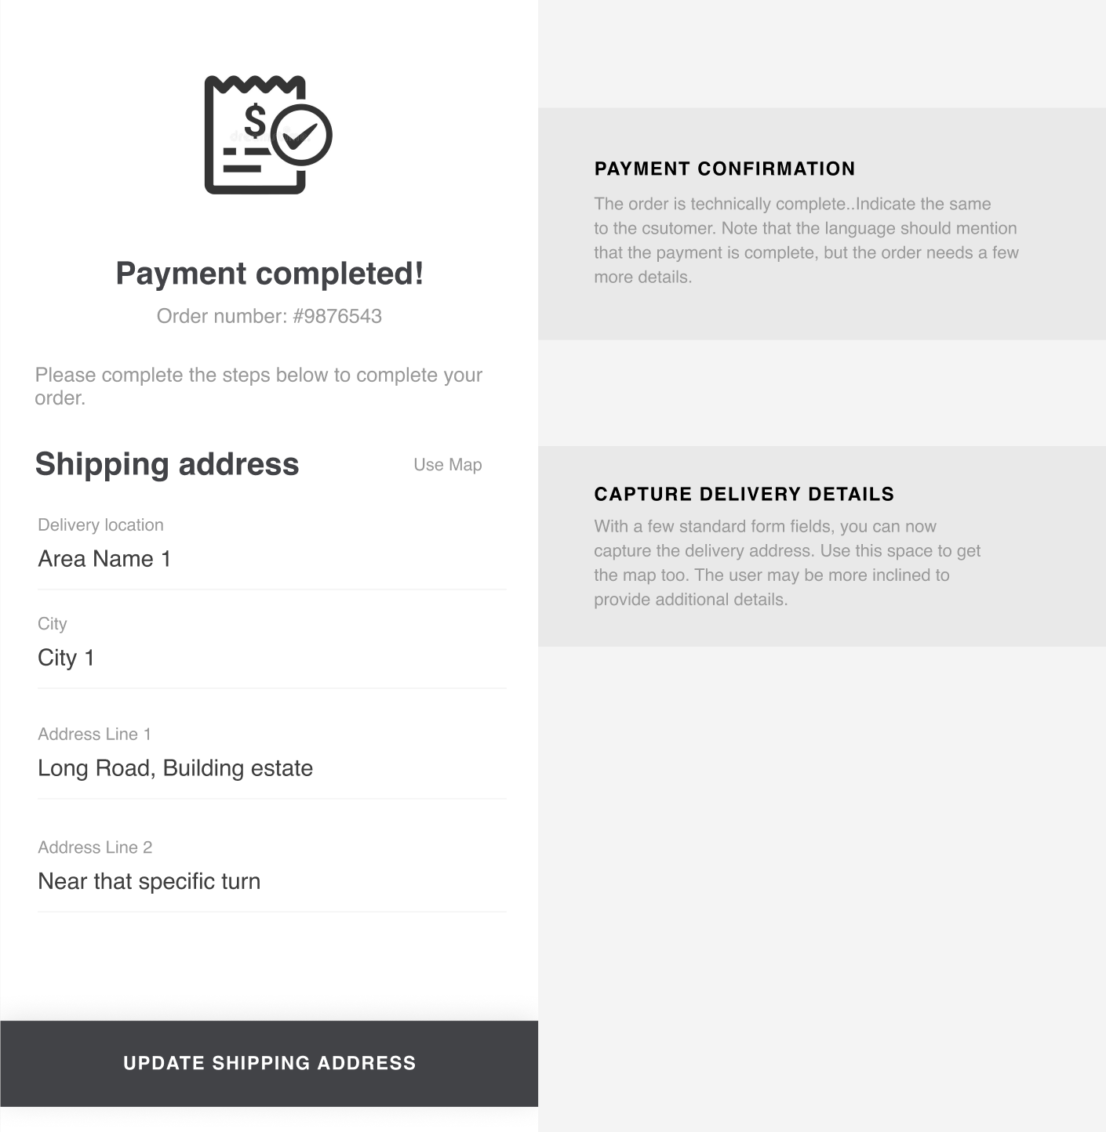Viewport: 1106px width, 1132px height.
Task: Select the Order number #9876543 text
Action: tap(269, 316)
